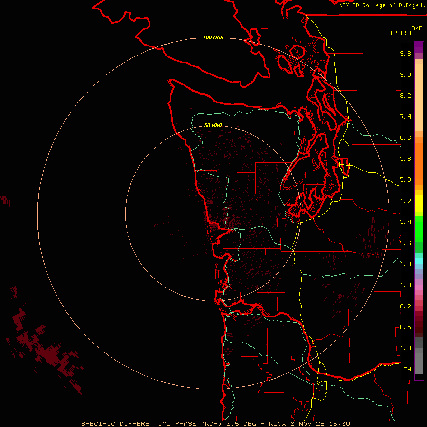
Task: Click the [PHAS] legend heading
Action: click(x=401, y=33)
